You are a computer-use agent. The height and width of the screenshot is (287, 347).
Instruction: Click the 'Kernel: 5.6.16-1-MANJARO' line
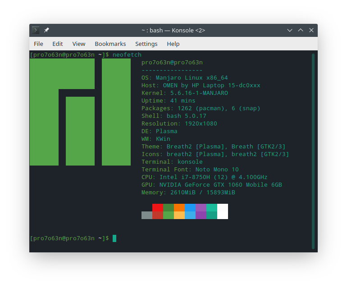point(185,93)
